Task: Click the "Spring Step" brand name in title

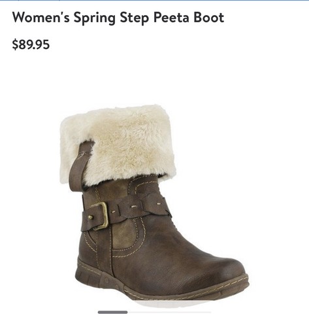Action: tap(111, 18)
